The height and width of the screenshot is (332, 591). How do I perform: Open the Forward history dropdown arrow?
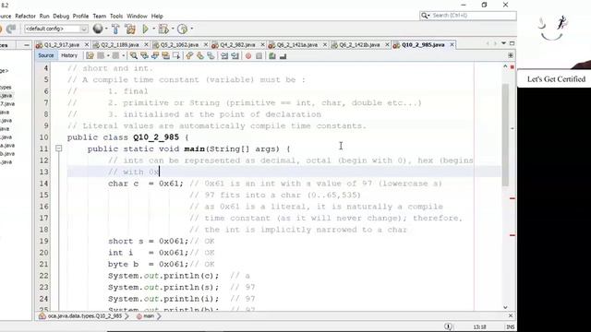(123, 55)
